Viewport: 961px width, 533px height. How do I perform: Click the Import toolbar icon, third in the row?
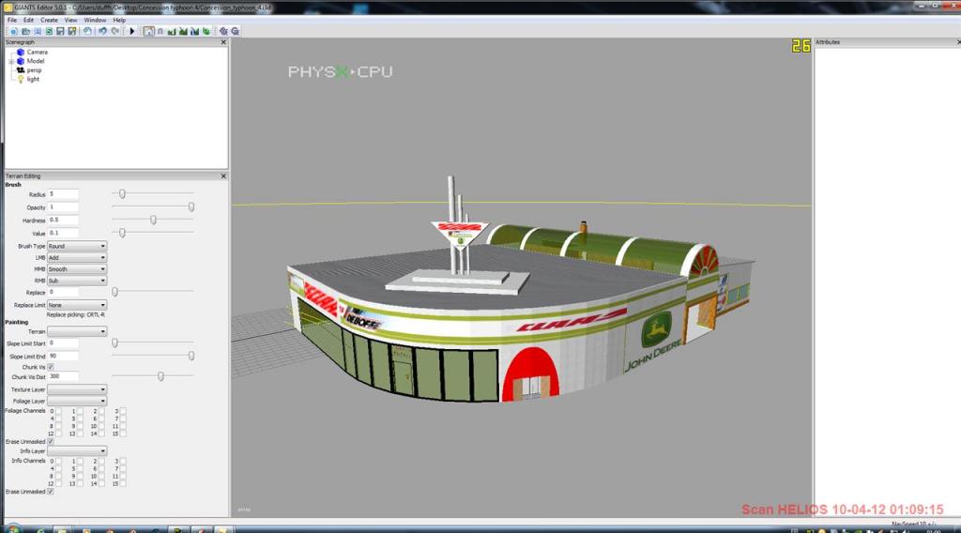38,31
